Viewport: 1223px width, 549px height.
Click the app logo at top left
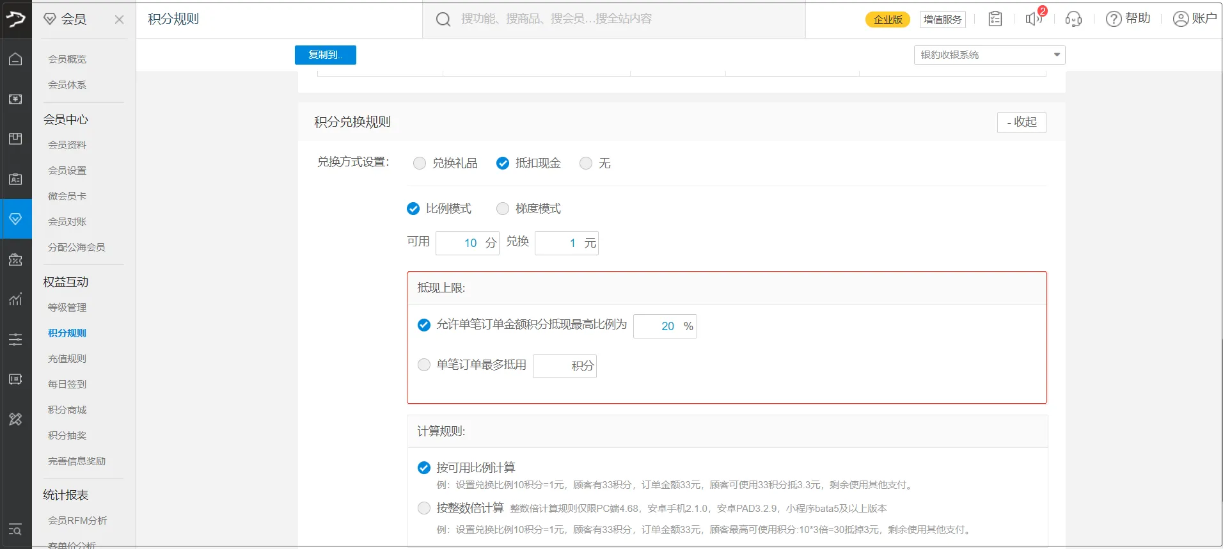click(15, 19)
